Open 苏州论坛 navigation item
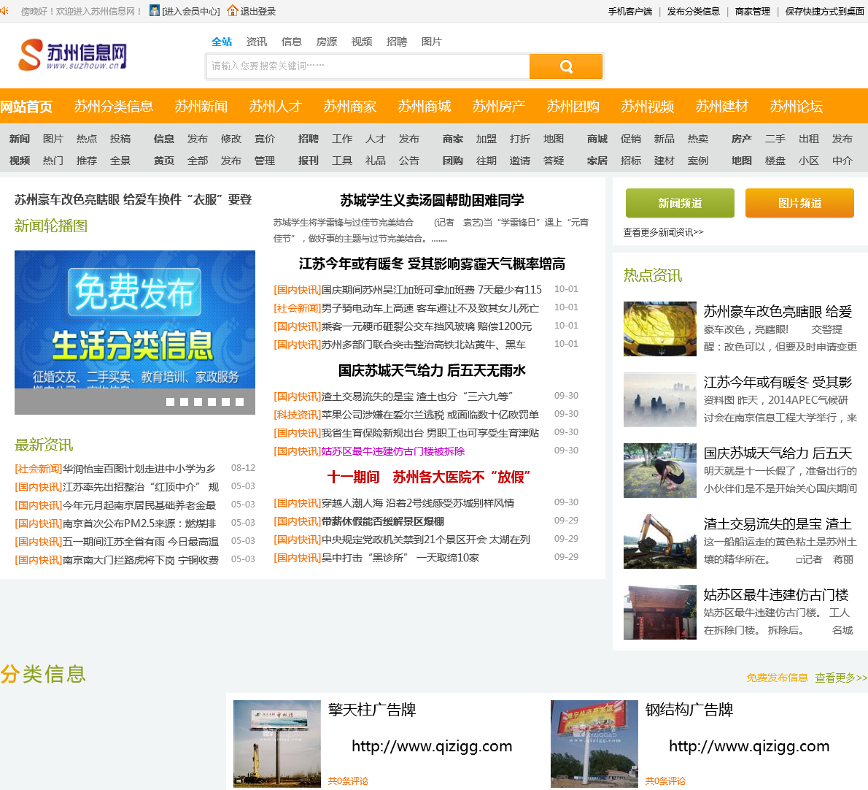Image resolution: width=868 pixels, height=790 pixels. (x=796, y=107)
